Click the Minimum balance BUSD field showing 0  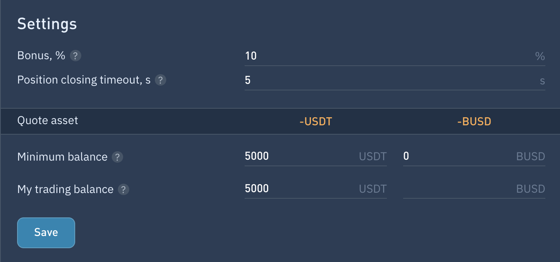pos(474,156)
